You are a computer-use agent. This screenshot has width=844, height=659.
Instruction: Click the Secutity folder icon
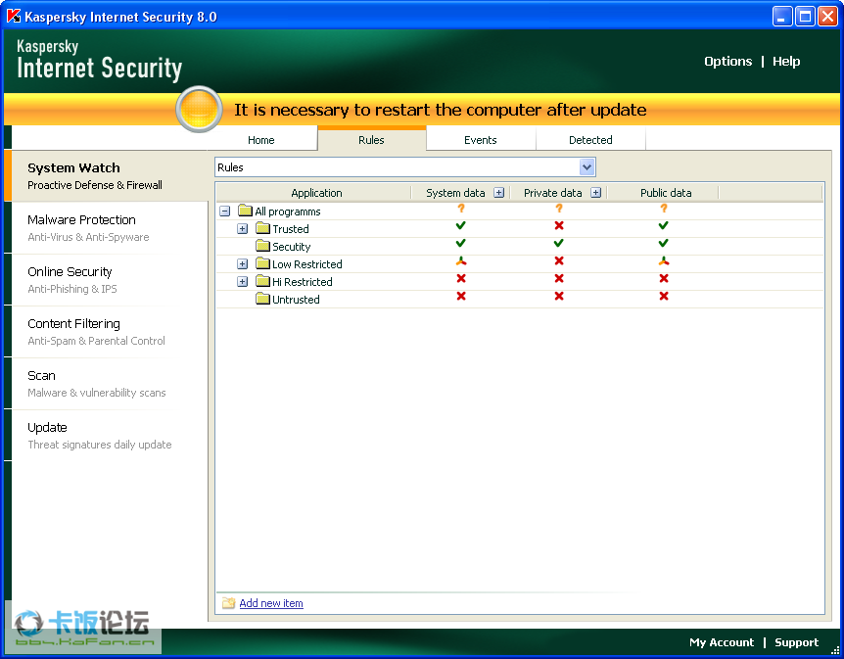(x=262, y=246)
